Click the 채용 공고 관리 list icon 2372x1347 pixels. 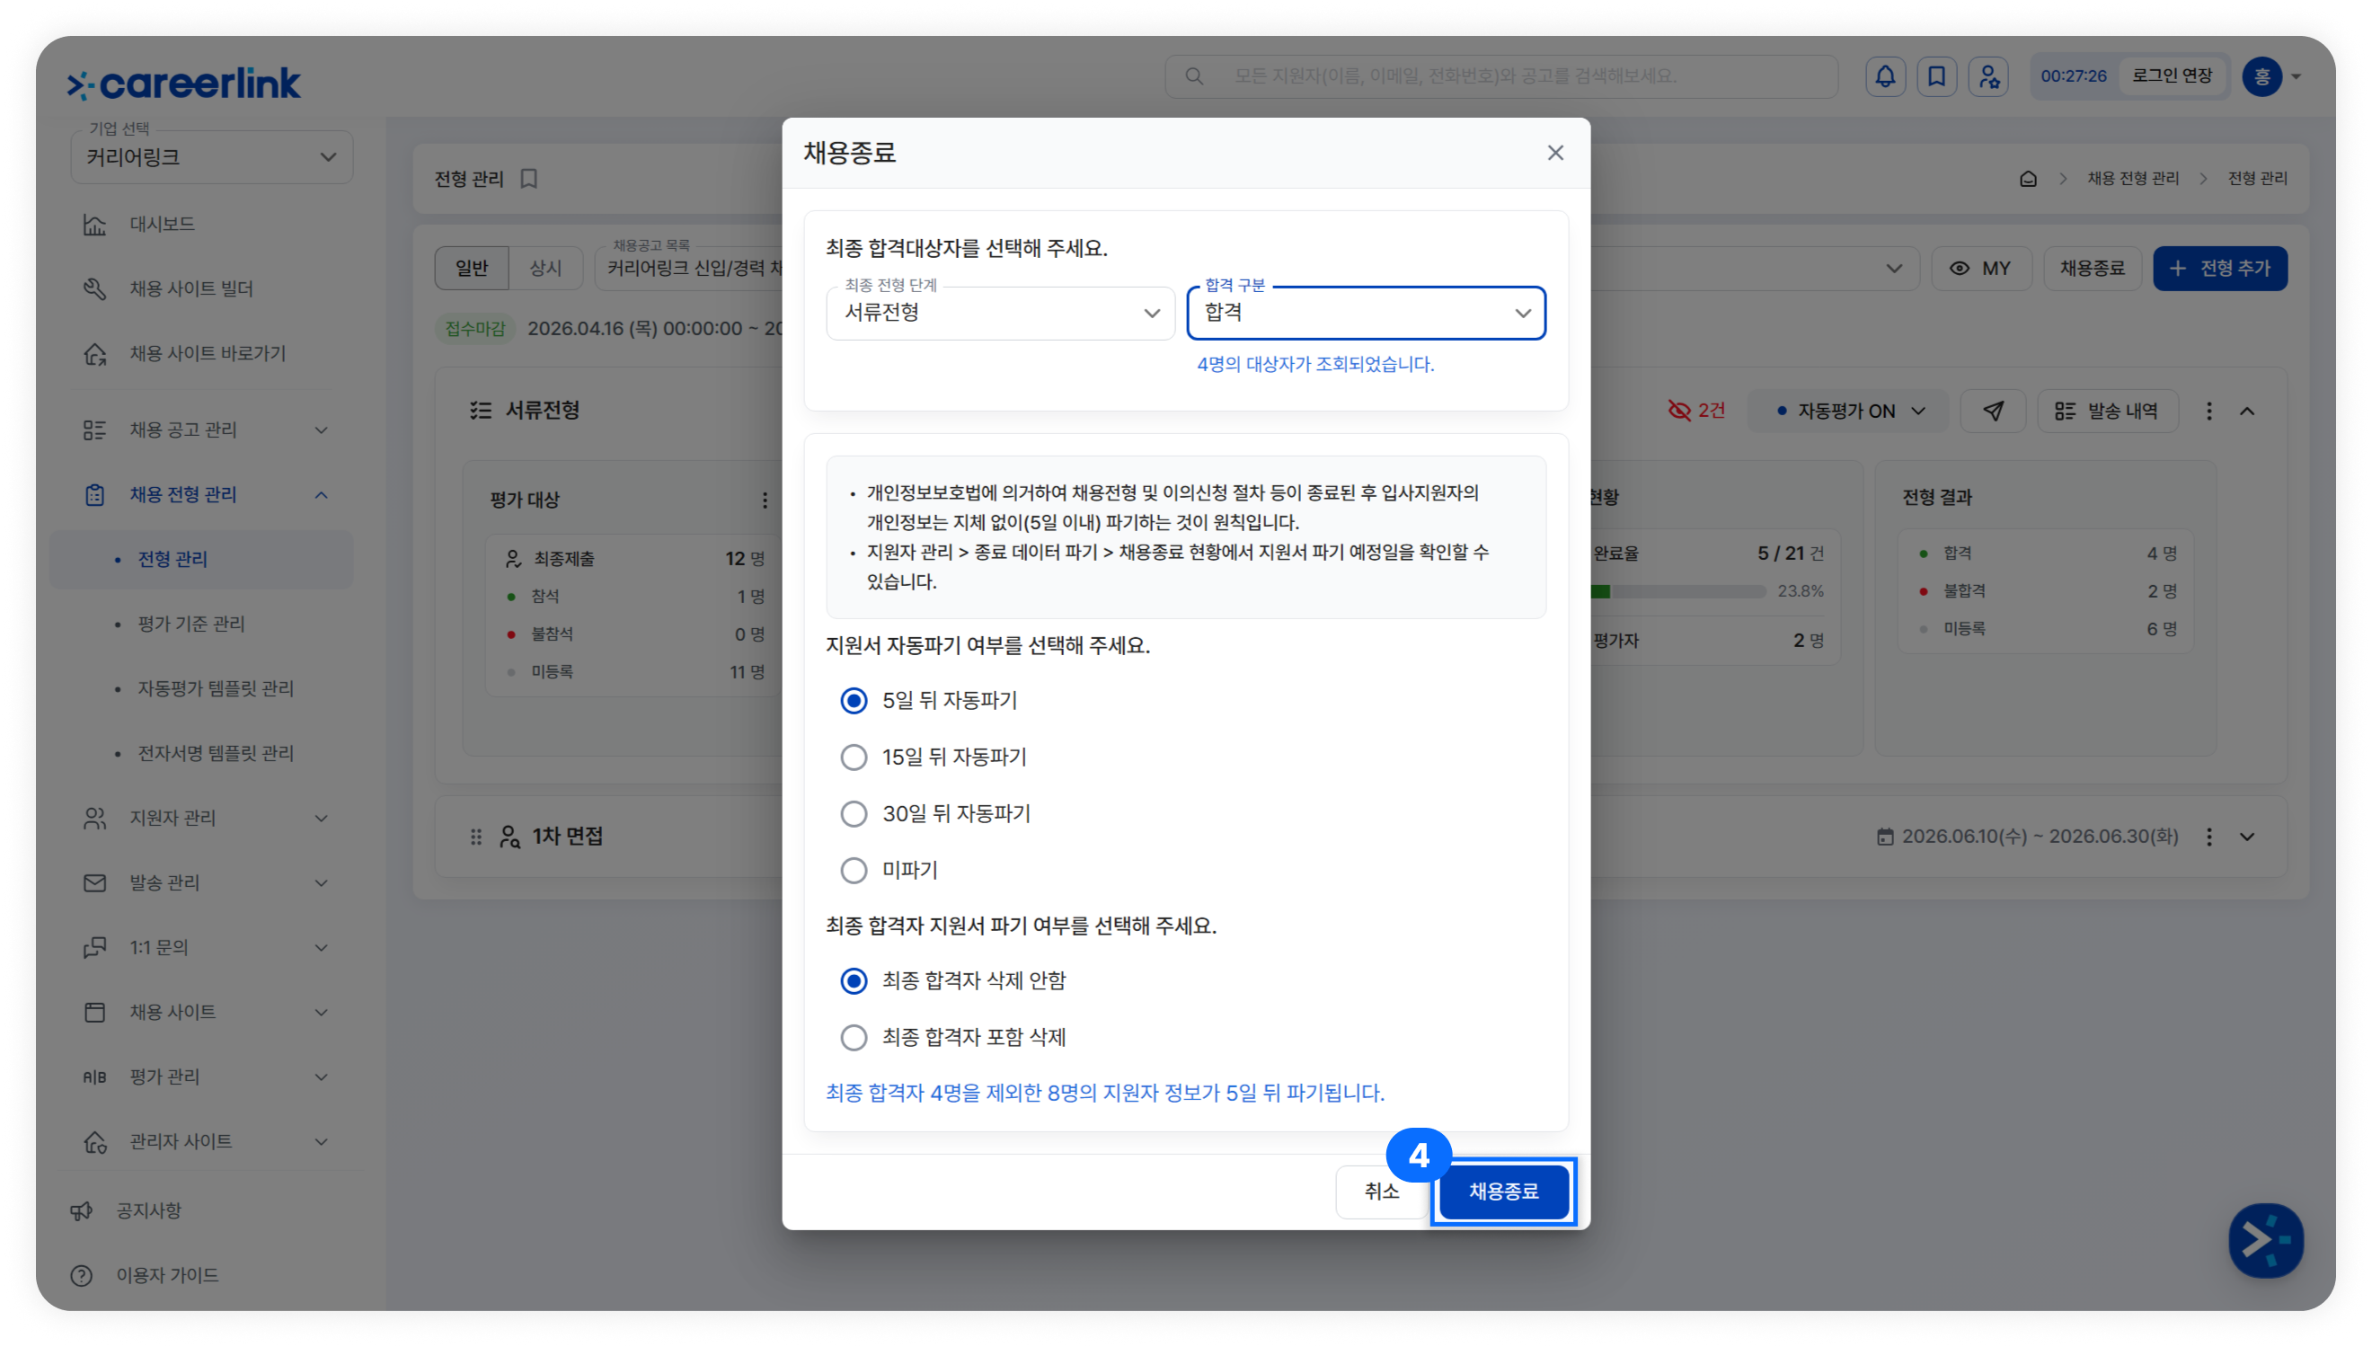pyautogui.click(x=94, y=430)
